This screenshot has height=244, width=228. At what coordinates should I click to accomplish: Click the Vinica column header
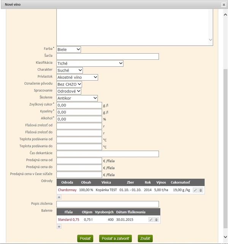point(106,182)
